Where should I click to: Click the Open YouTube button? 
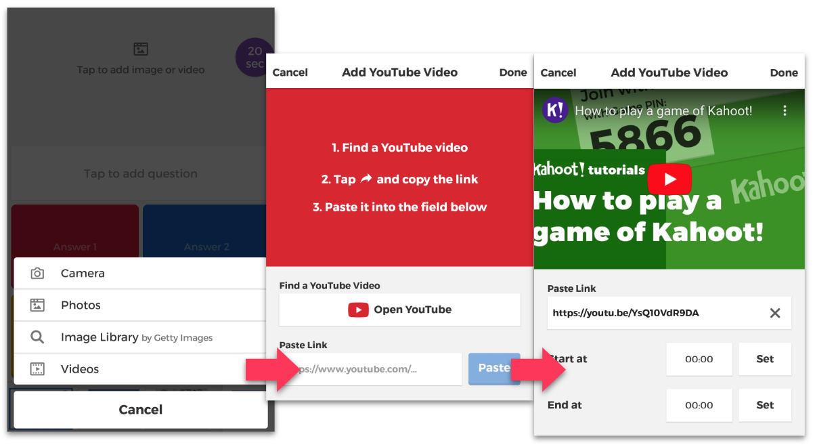(399, 310)
